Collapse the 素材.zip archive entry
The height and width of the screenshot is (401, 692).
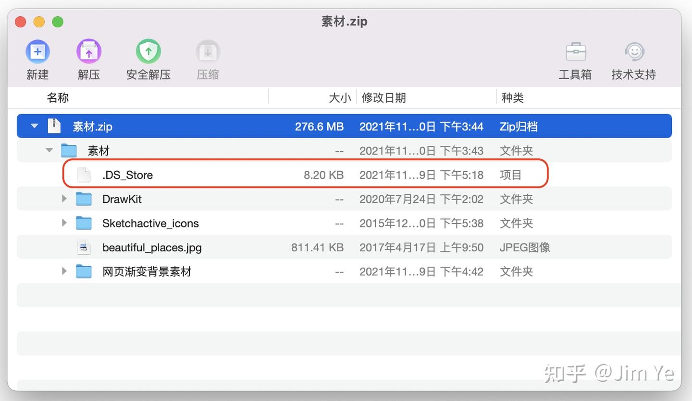(34, 126)
